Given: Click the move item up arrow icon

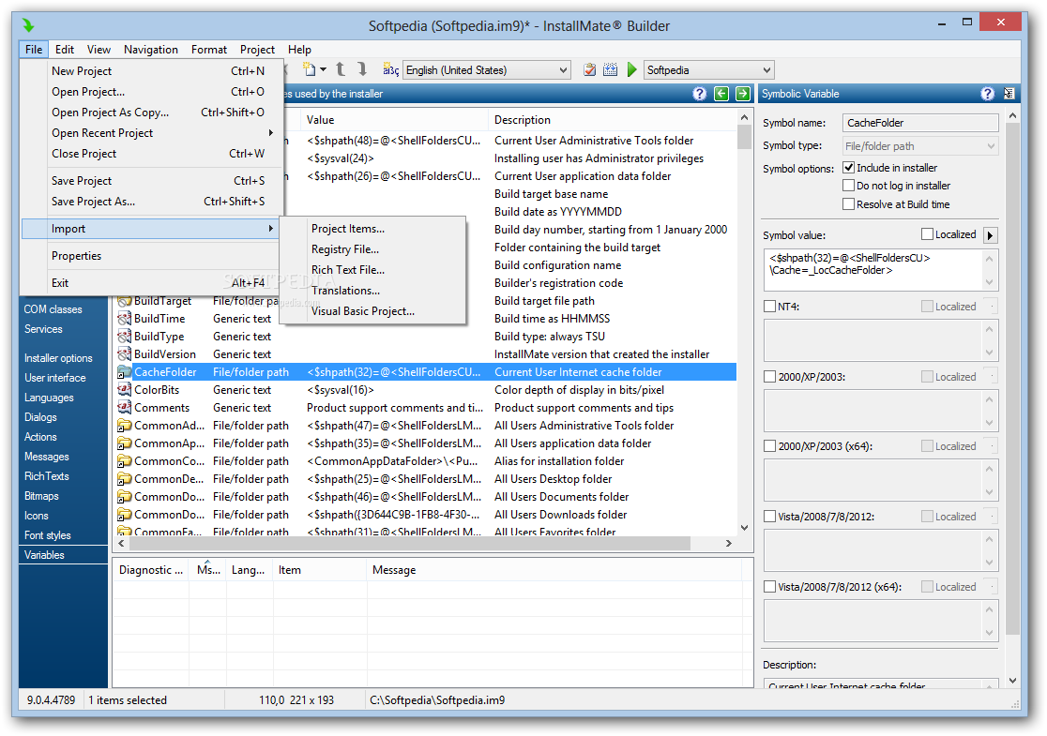Looking at the screenshot, I should pyautogui.click(x=340, y=69).
